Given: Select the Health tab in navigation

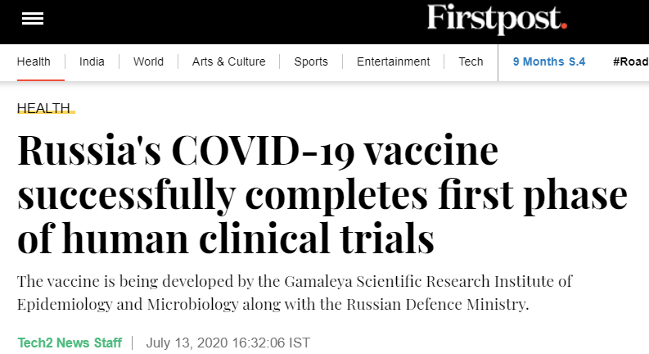Looking at the screenshot, I should pyautogui.click(x=34, y=61).
